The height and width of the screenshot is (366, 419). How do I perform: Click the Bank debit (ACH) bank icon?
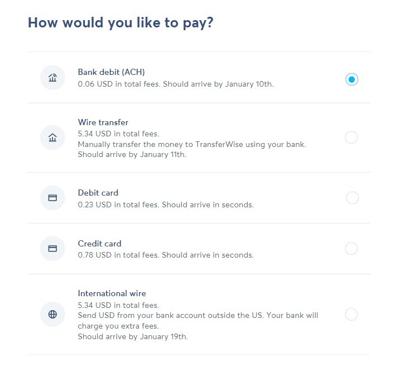[52, 78]
